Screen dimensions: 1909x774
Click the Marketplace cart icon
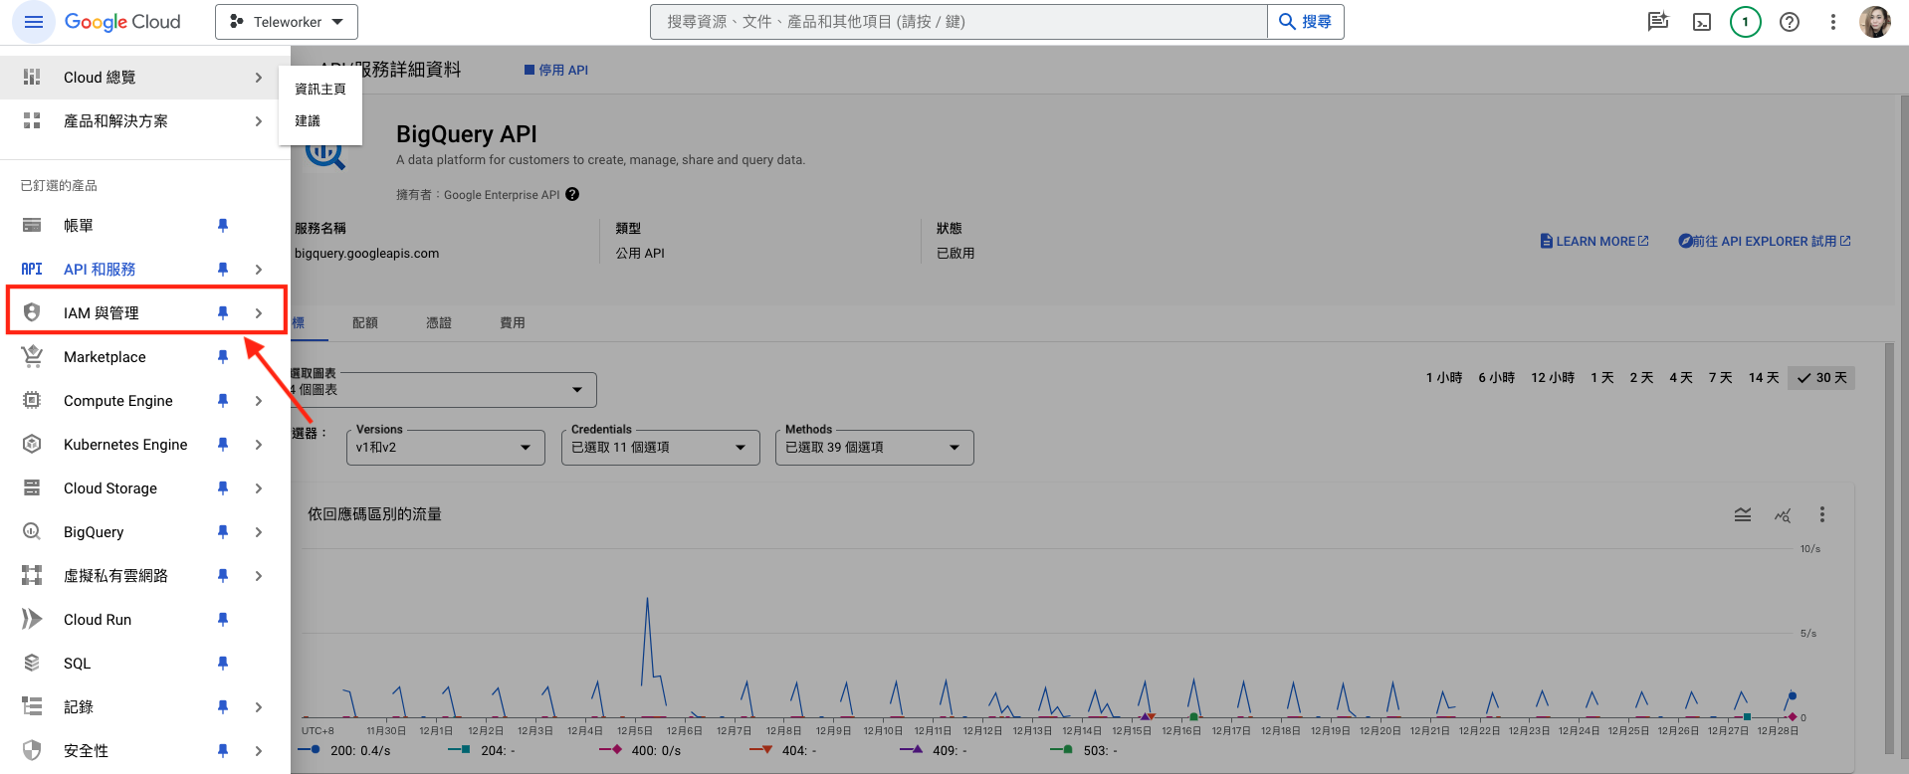(32, 356)
